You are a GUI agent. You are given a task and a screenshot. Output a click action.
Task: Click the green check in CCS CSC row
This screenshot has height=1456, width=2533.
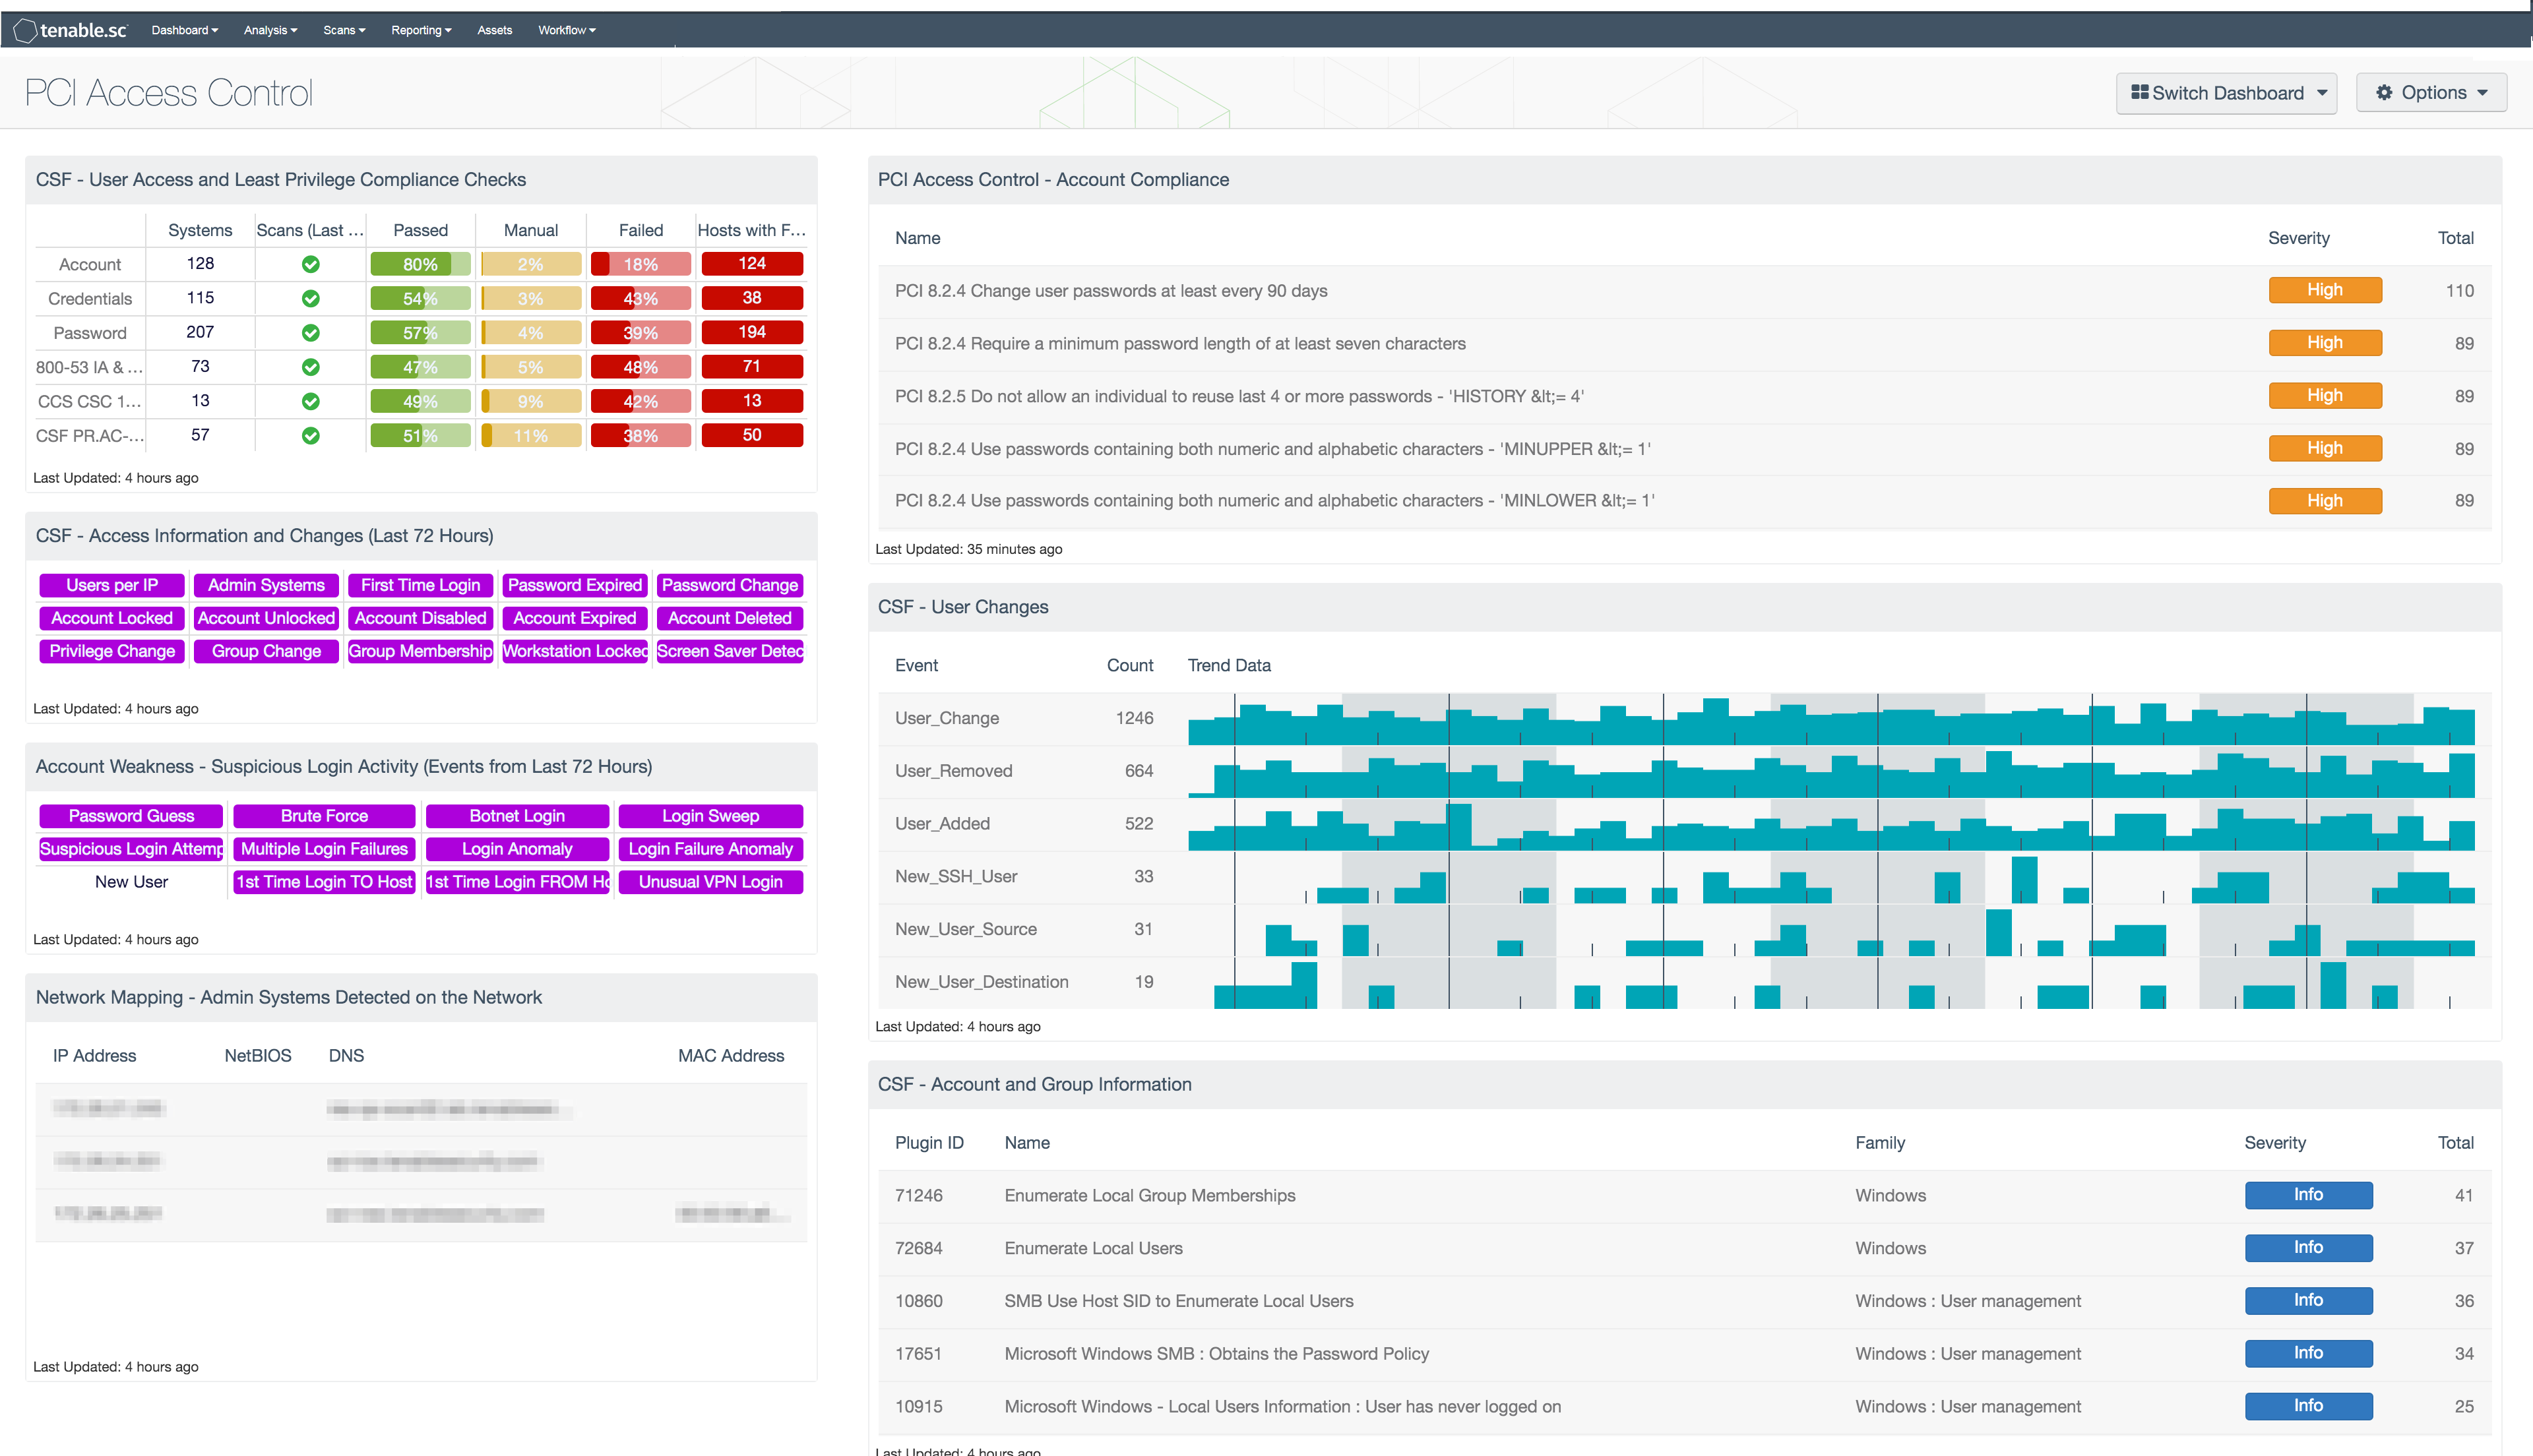click(x=310, y=401)
